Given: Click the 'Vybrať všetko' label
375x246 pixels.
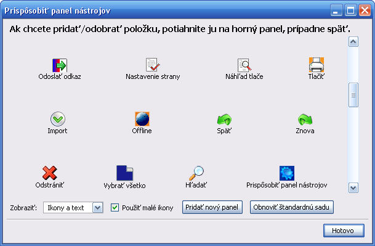Looking at the screenshot, I should (124, 186).
